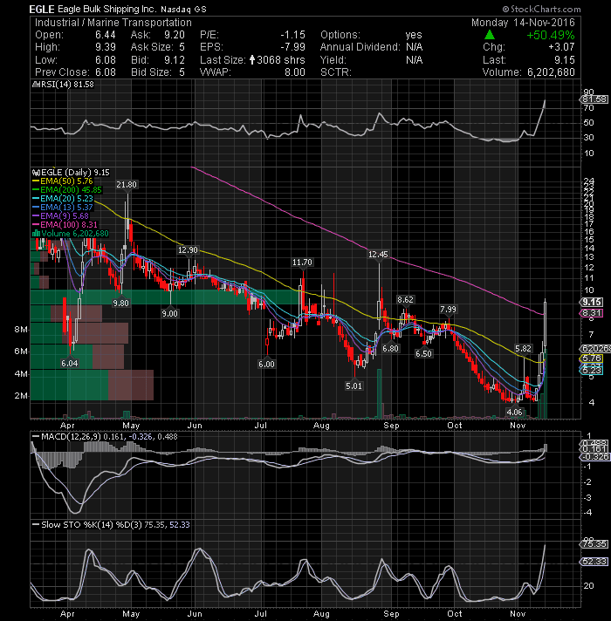This screenshot has height=621, width=611.
Task: Click the Volume 6,202,680 legend entry
Action: (71, 233)
